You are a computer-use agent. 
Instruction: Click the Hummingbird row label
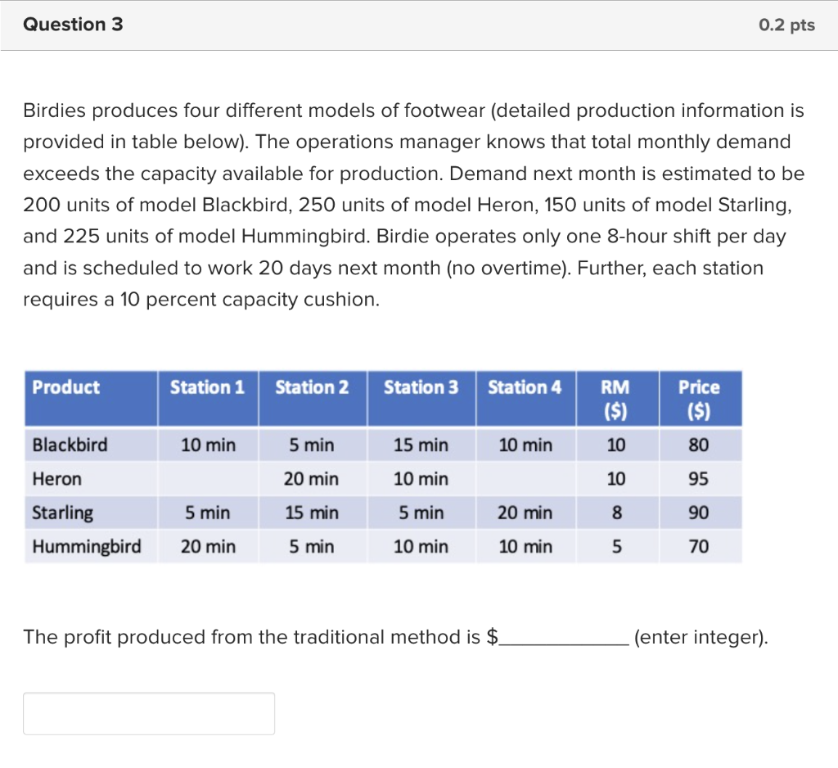pos(87,547)
